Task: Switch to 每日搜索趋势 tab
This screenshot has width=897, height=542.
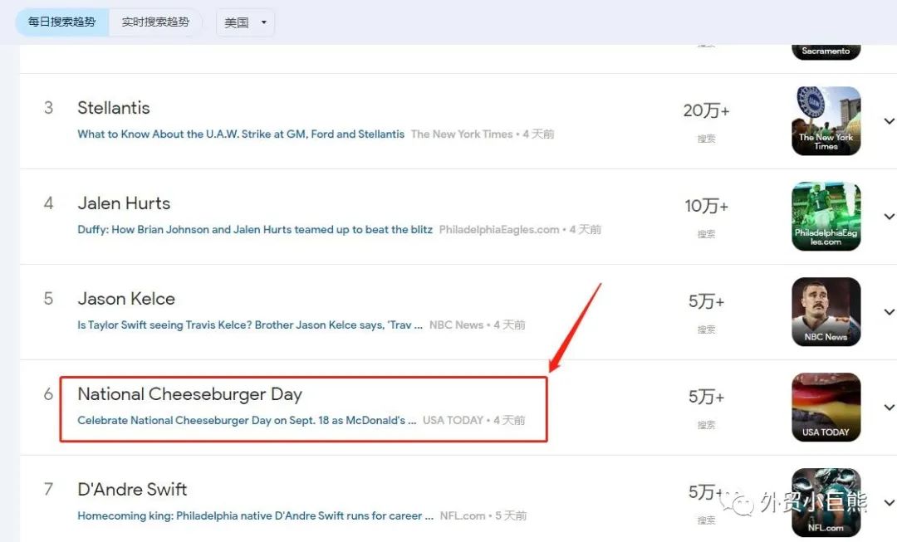Action: click(62, 22)
